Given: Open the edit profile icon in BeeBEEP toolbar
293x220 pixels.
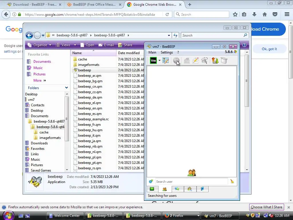Looking at the screenshot, I should 166,60.
